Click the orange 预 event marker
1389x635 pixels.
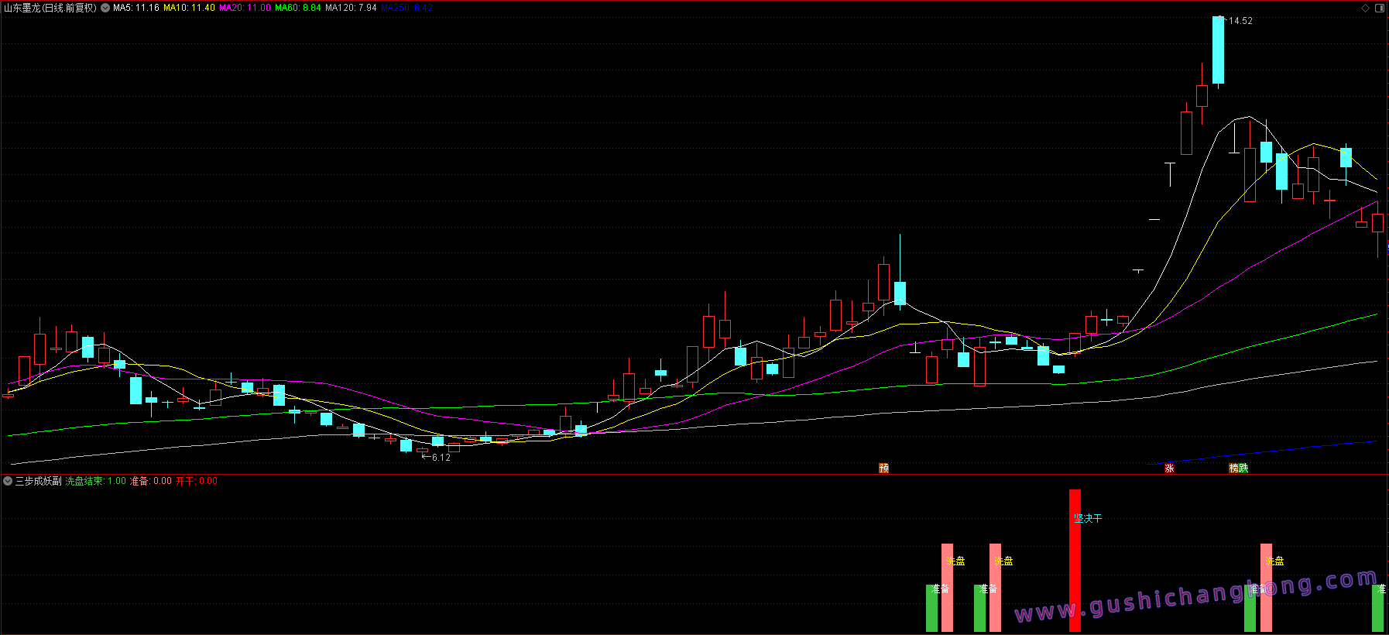tap(883, 468)
